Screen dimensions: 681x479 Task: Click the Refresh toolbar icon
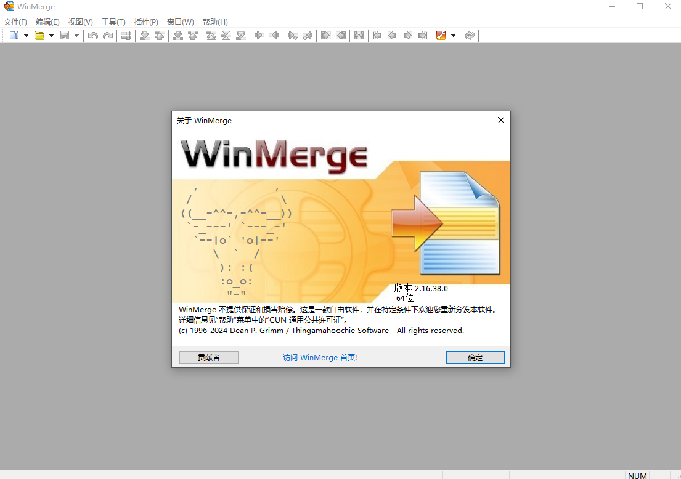pos(469,36)
